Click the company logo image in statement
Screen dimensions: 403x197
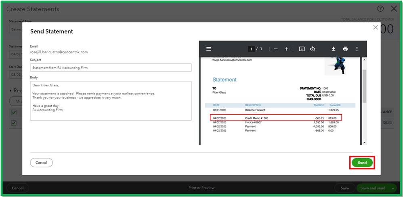click(335, 66)
